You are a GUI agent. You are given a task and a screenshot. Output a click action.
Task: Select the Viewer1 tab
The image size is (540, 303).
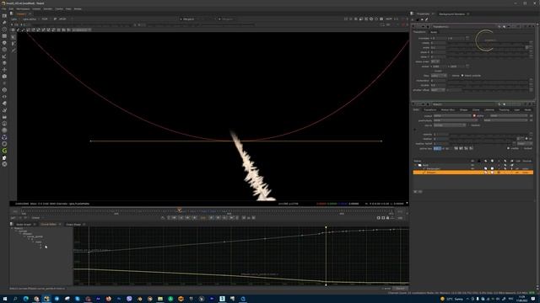21,14
